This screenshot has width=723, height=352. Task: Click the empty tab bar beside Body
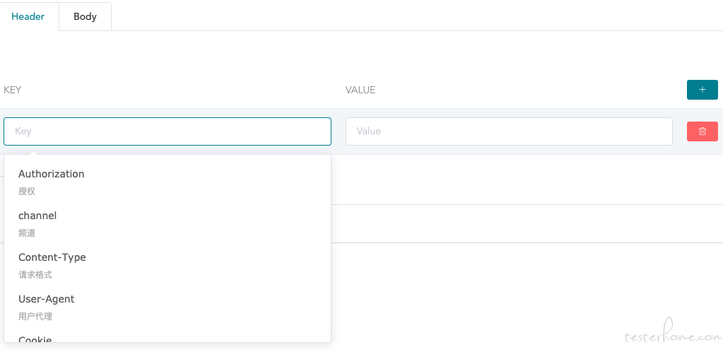[x=417, y=16]
